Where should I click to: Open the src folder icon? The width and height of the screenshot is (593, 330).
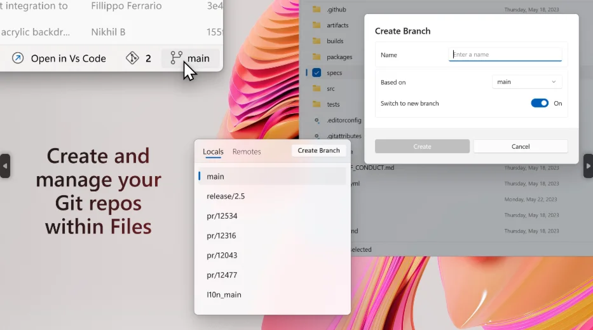(317, 88)
